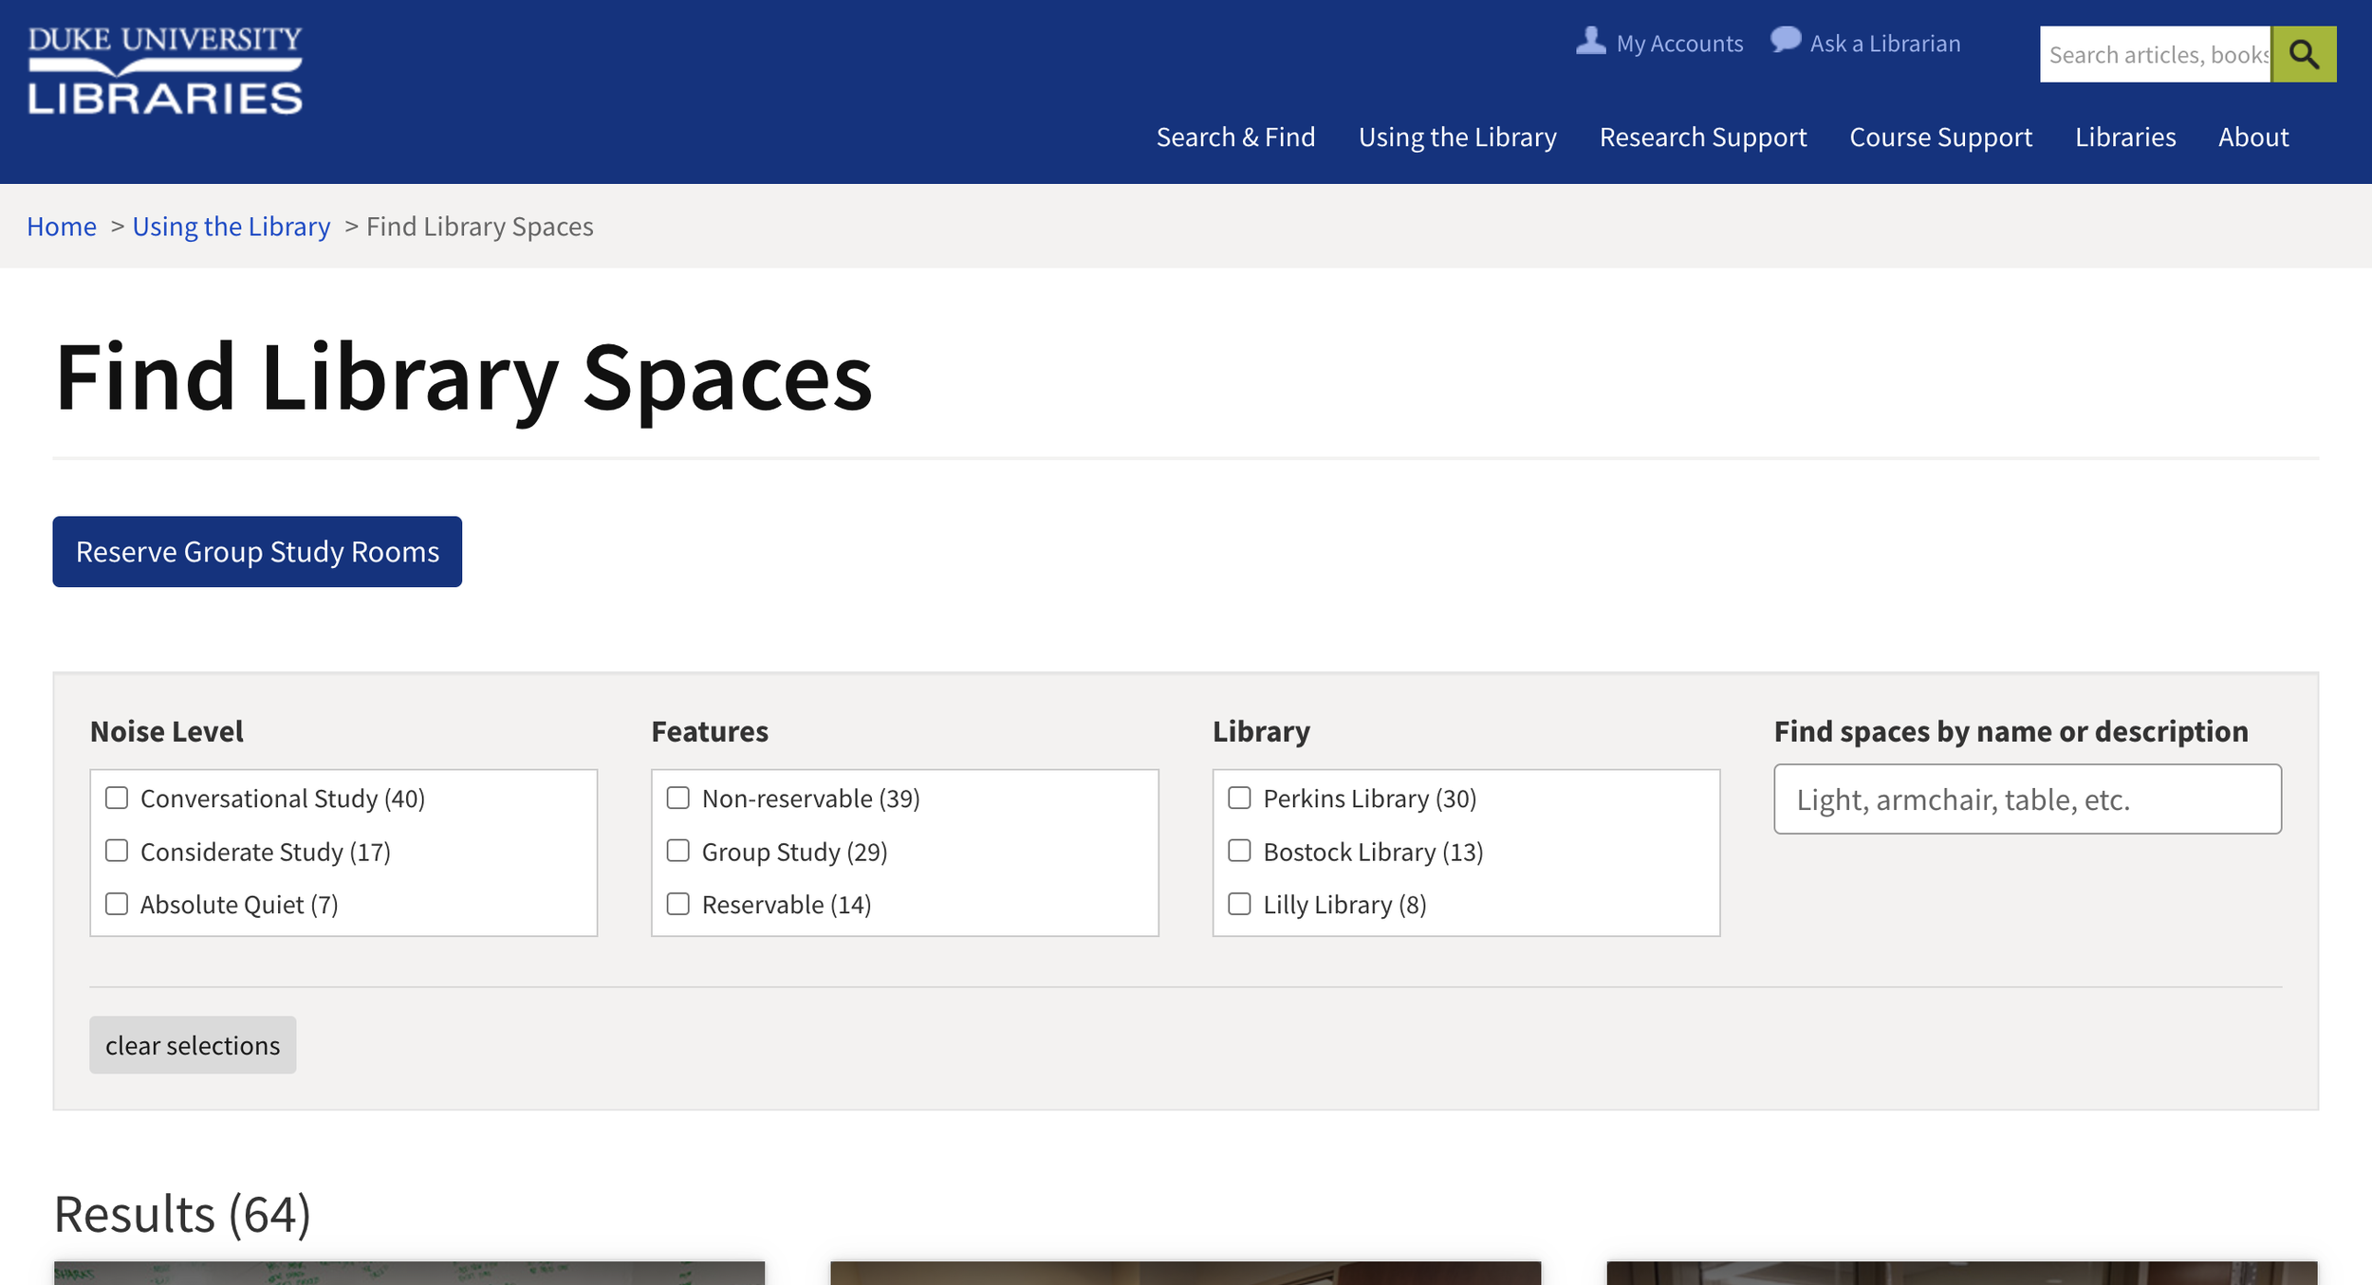The width and height of the screenshot is (2372, 1285).
Task: Enable the Absolute Quiet filter
Action: [x=117, y=904]
